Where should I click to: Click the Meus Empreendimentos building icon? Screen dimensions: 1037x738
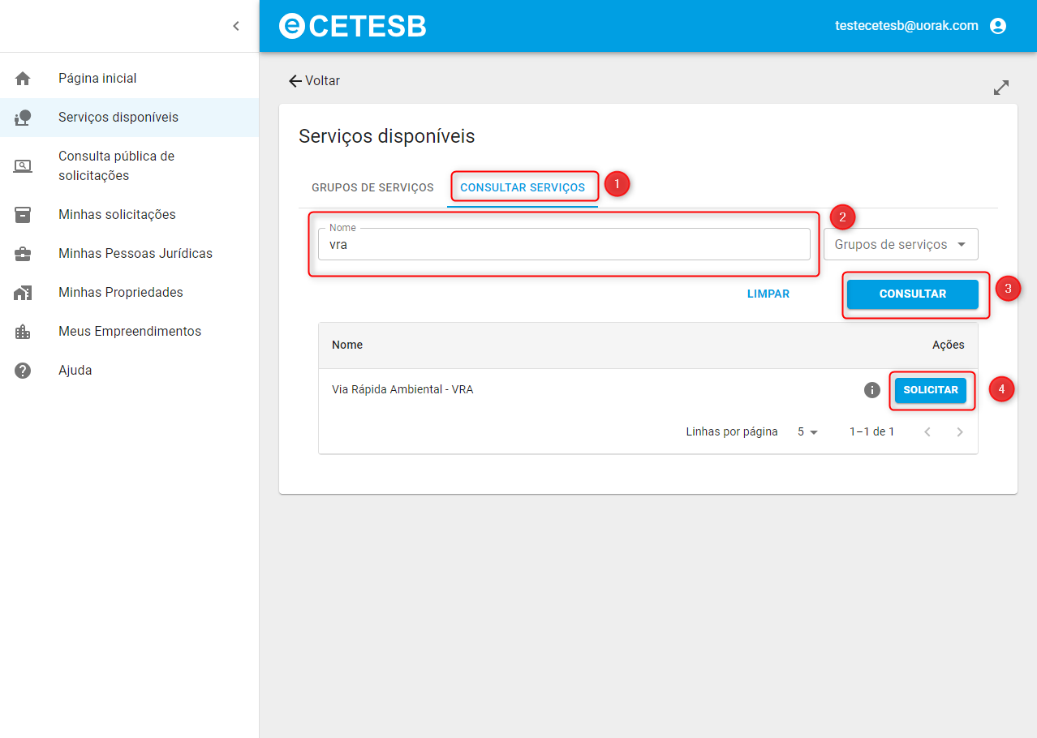tap(23, 332)
